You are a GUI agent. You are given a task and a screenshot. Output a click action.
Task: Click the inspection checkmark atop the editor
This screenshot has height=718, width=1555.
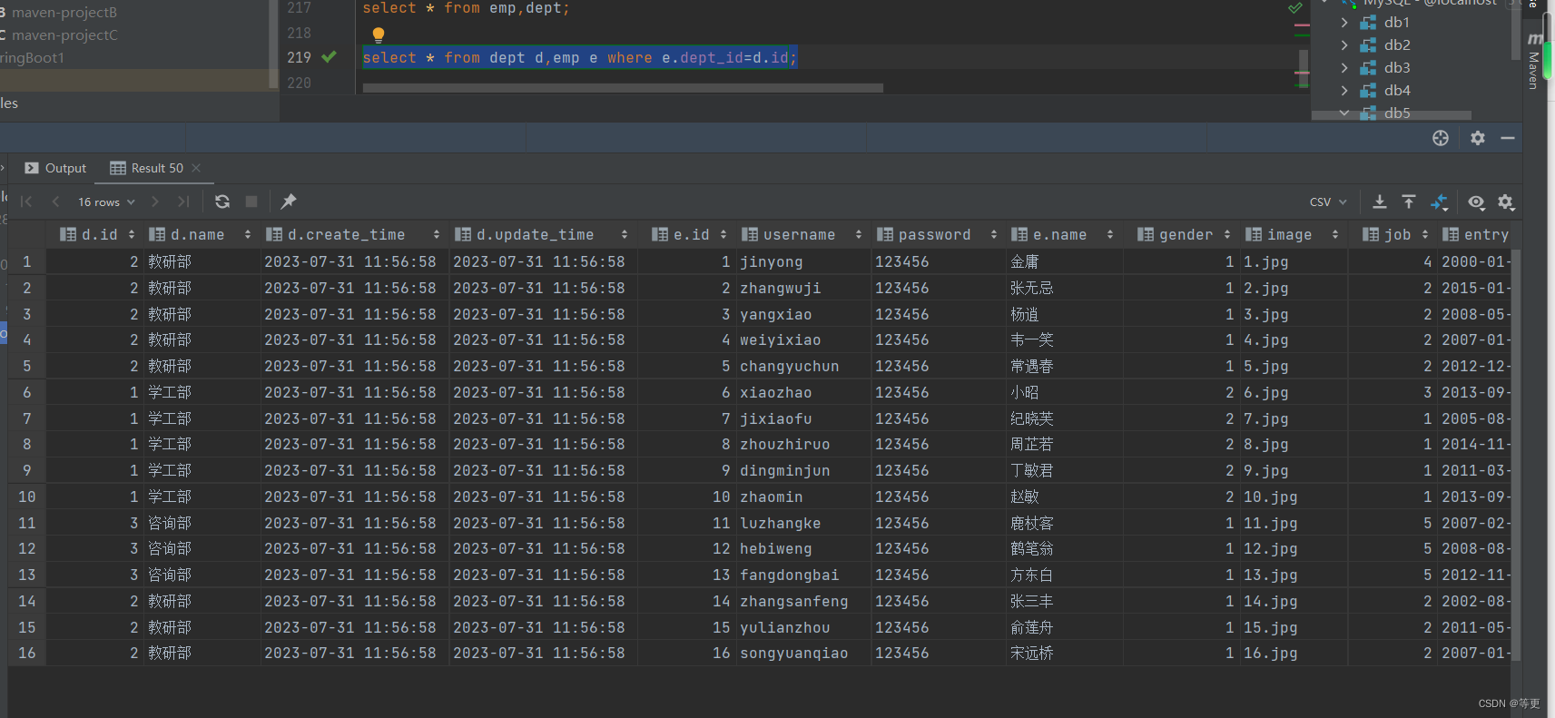point(1295,8)
